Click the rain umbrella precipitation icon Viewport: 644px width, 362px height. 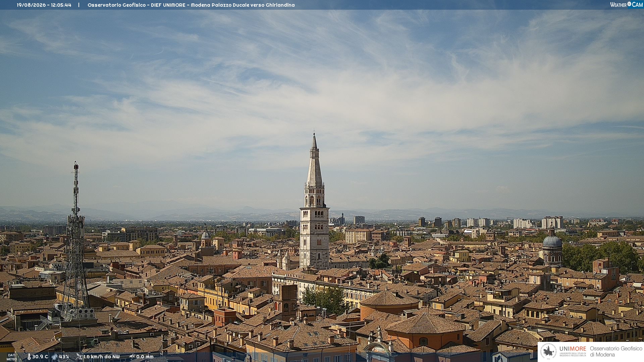pyautogui.click(x=132, y=357)
